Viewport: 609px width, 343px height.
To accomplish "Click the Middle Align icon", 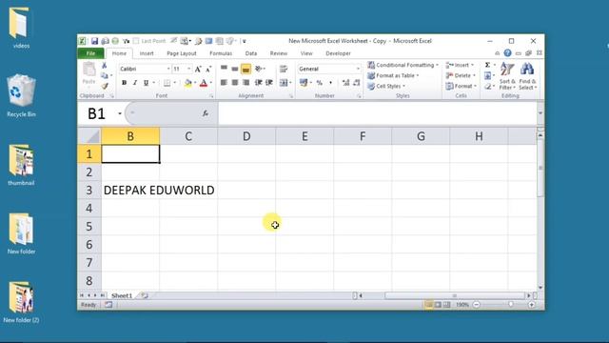I will pos(235,69).
